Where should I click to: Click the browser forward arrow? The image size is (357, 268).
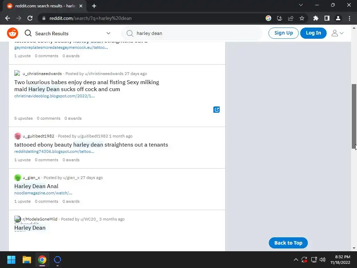[19, 18]
